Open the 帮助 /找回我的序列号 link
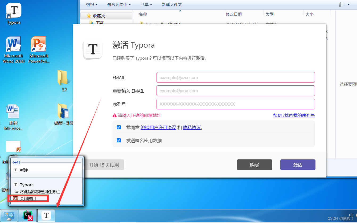The image size is (357, 223). pos(294,115)
